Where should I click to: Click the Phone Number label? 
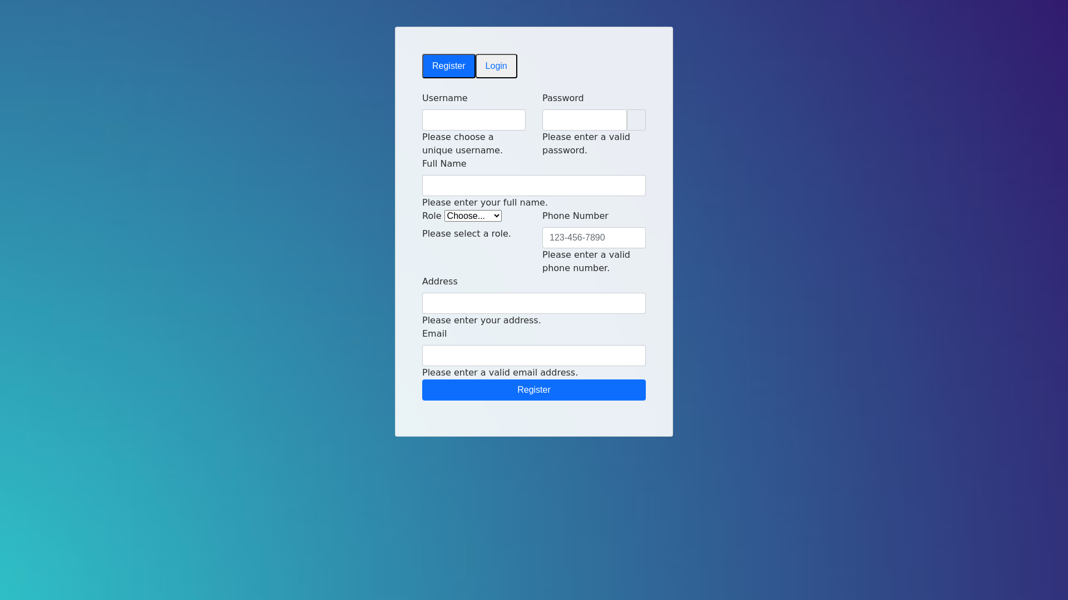point(575,216)
